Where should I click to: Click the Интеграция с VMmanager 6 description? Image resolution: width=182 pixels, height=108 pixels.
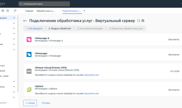[x=49, y=41]
